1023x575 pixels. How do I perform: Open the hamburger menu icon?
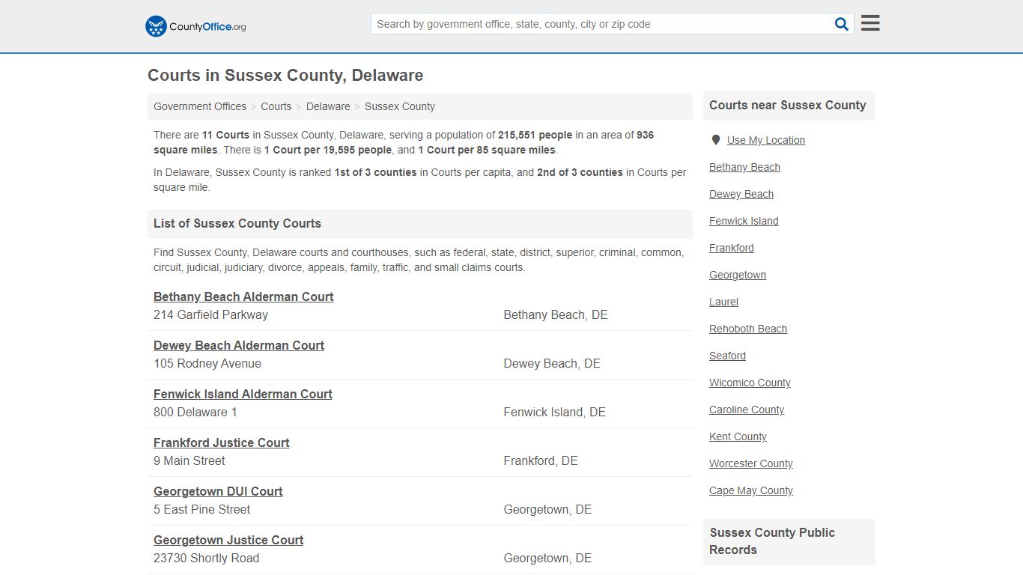tap(870, 23)
